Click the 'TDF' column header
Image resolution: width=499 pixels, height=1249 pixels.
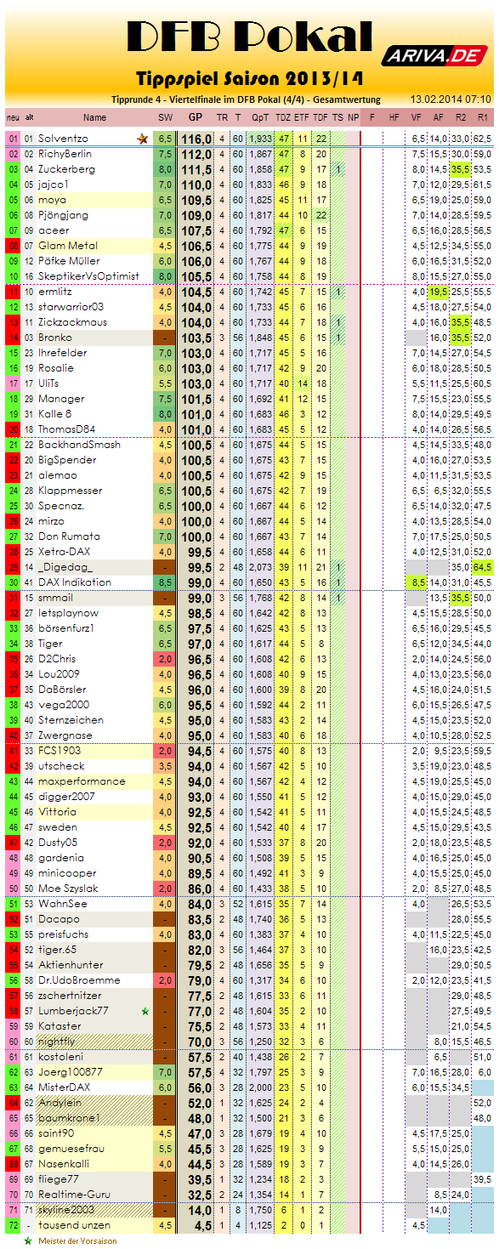(320, 117)
